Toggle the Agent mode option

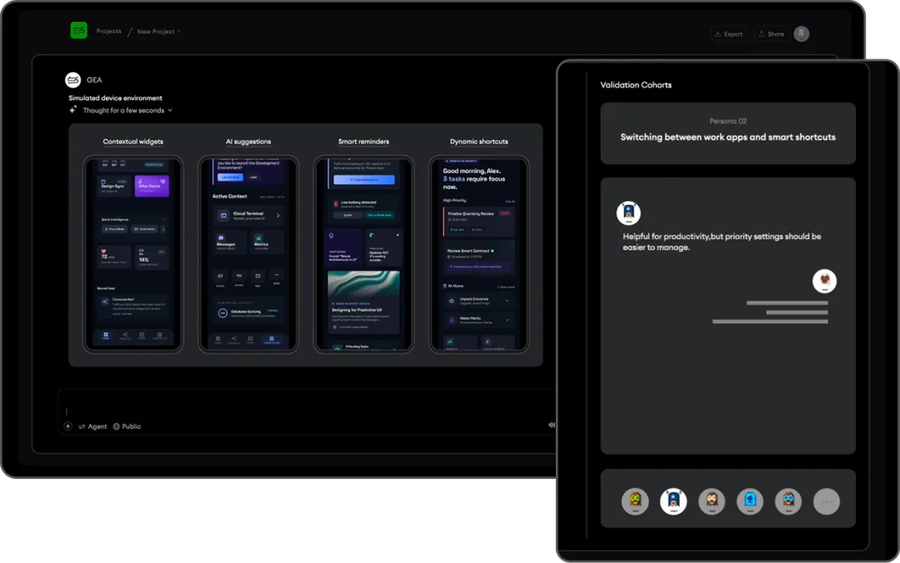(92, 426)
